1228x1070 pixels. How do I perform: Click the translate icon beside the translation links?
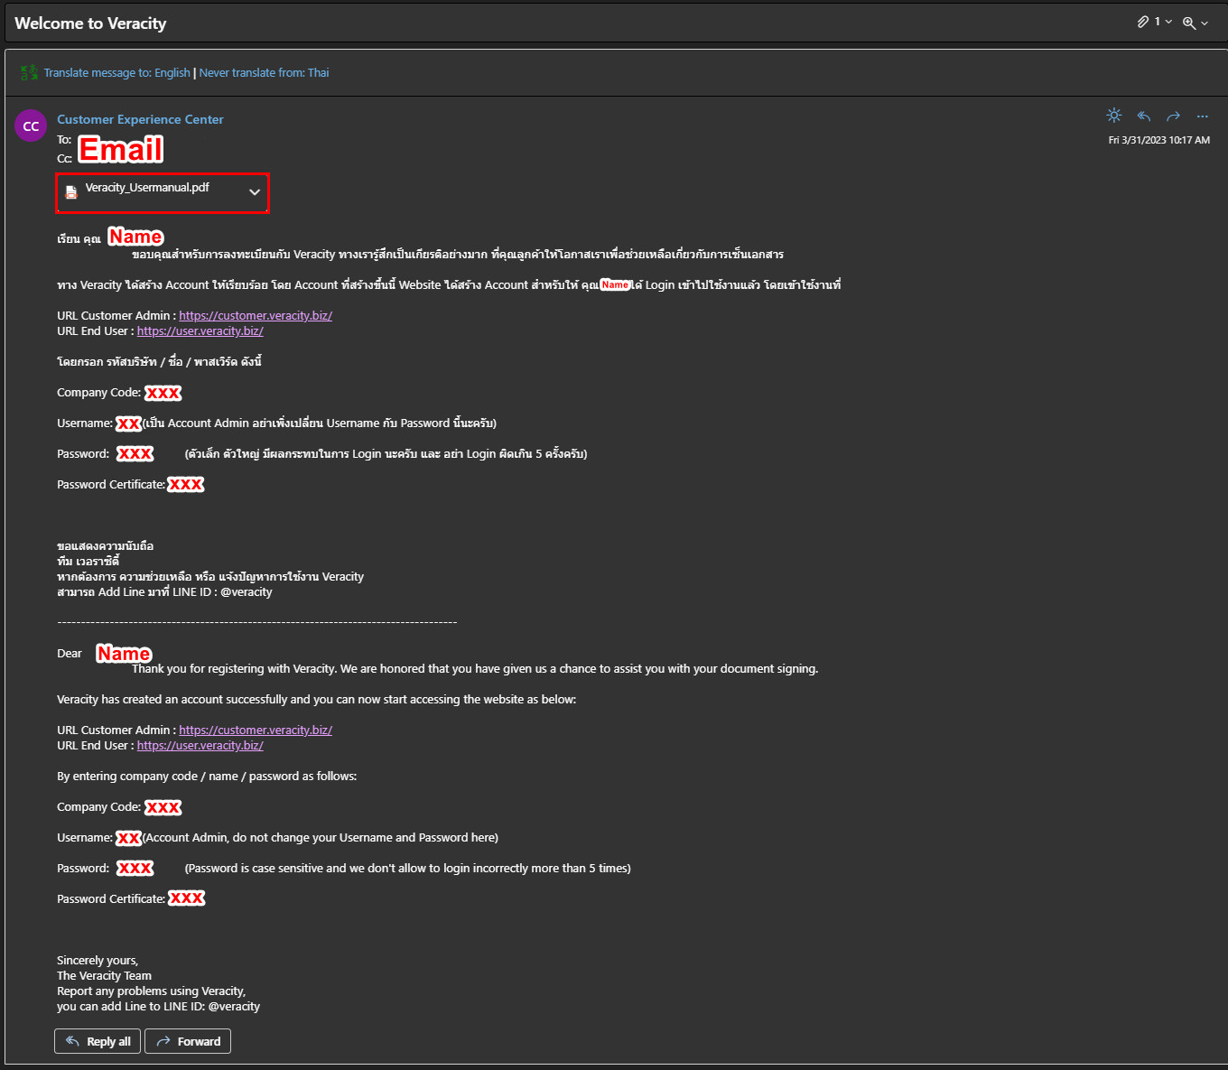tap(30, 72)
